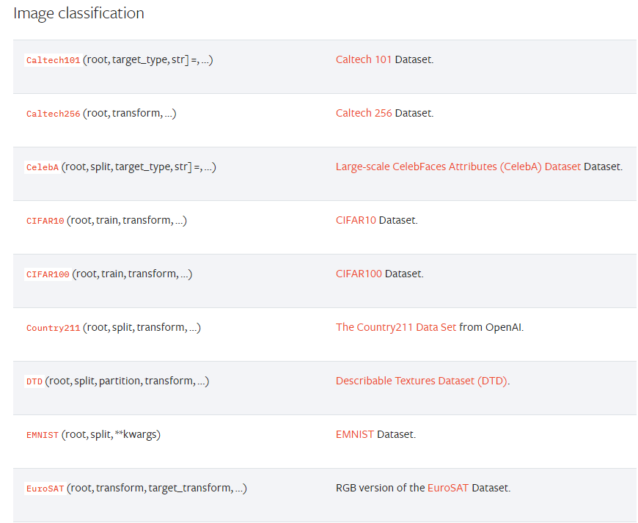638x523 pixels.
Task: Open the Caltech101 class reference
Action: pyautogui.click(x=53, y=60)
